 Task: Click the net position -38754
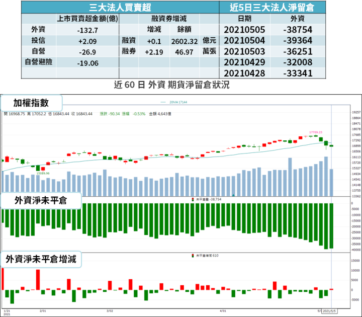coord(298,30)
